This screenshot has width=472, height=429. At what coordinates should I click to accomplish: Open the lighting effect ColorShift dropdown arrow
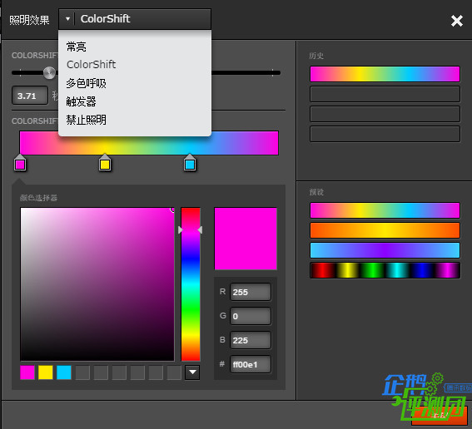67,19
